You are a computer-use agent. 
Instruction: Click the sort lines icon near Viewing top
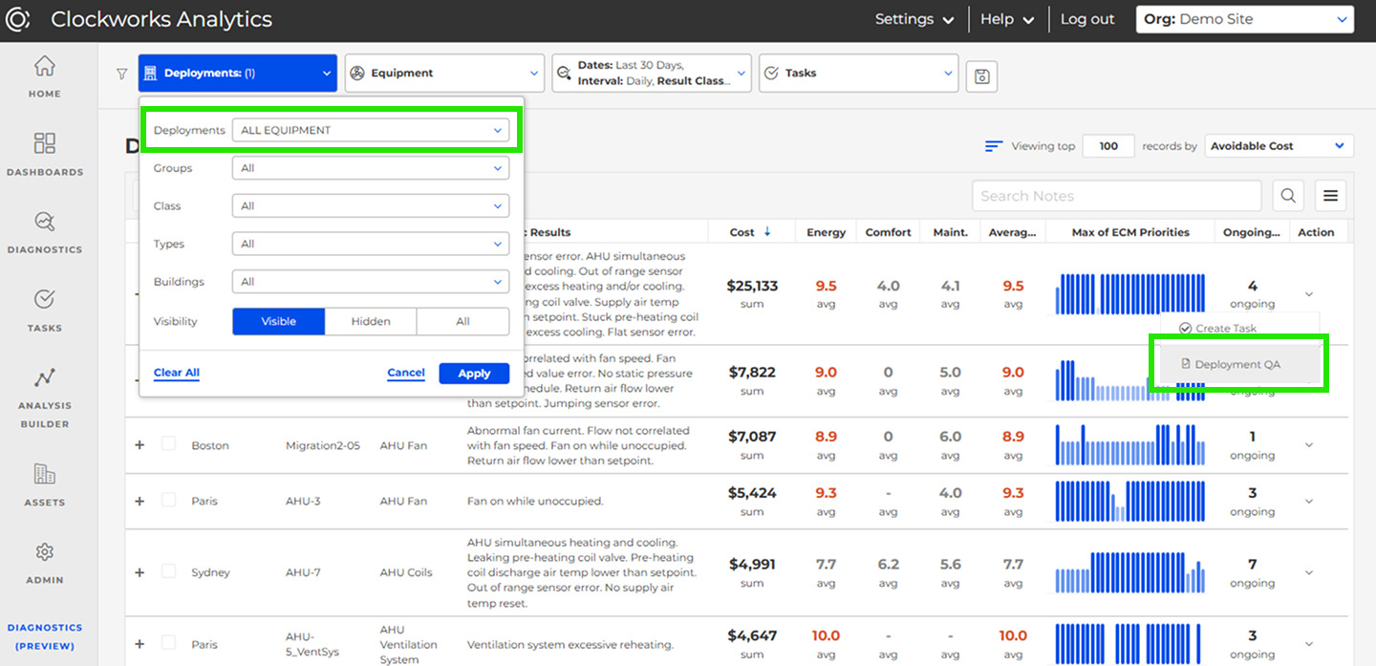pyautogui.click(x=994, y=146)
